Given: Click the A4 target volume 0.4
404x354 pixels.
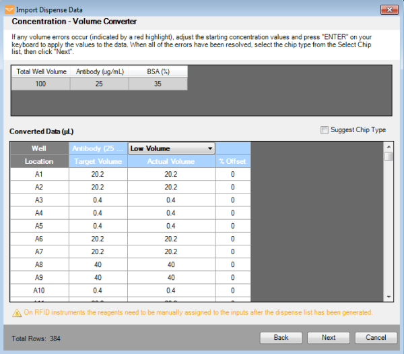Looking at the screenshot, I should 98,213.
